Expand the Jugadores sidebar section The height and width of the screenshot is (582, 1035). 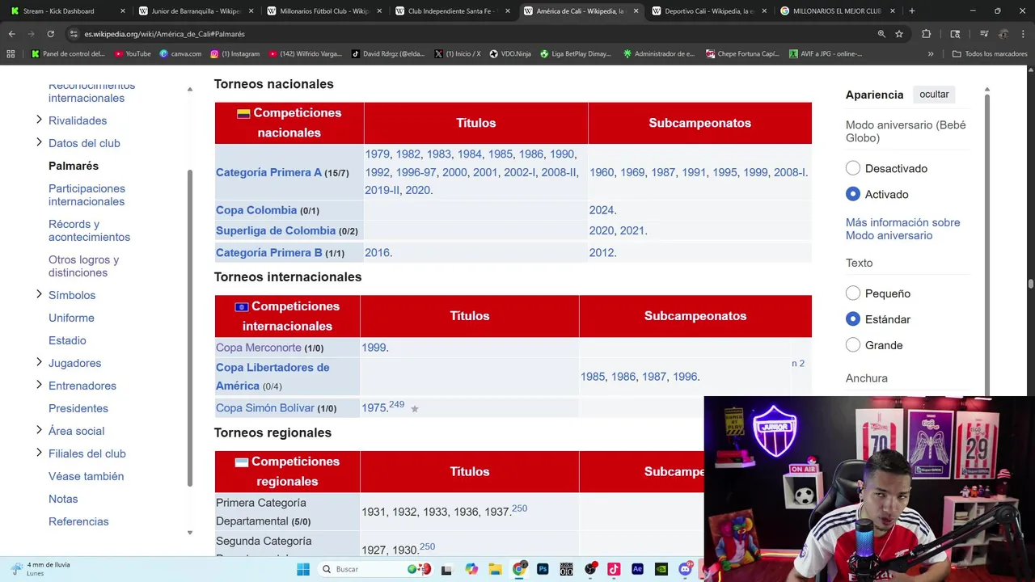pyautogui.click(x=39, y=362)
